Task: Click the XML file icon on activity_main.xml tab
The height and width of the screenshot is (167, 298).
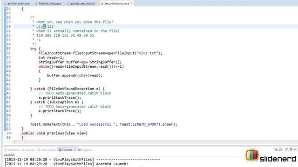Action: [x=5, y=3]
